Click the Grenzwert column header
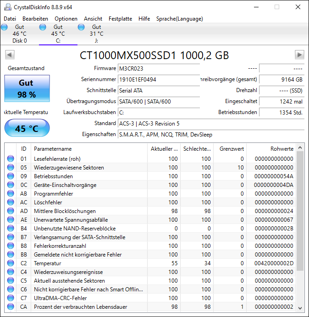The height and width of the screenshot is (317, 309). 230,149
